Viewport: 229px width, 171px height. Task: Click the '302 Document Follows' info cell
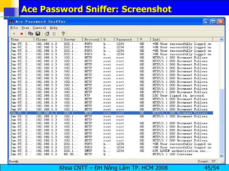[180, 58]
